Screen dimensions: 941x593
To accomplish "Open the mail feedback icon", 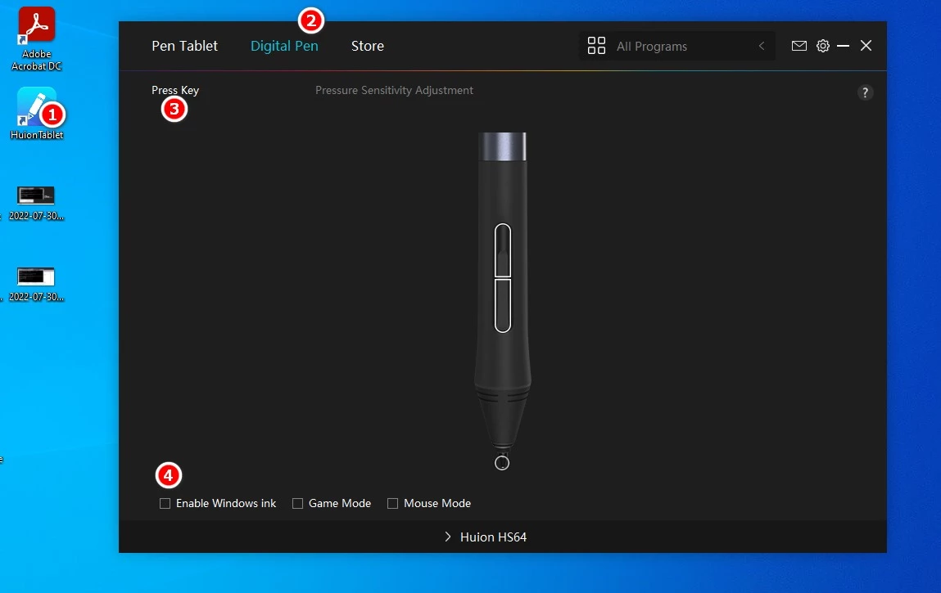I will 798,46.
